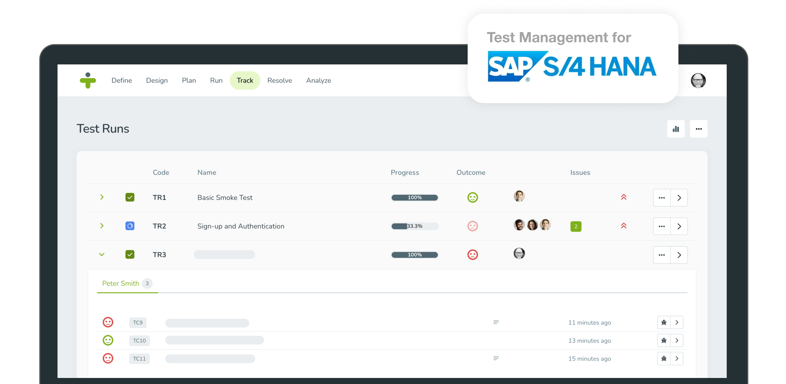Click the issues count badge for TR2
The height and width of the screenshot is (384, 786).
576,227
